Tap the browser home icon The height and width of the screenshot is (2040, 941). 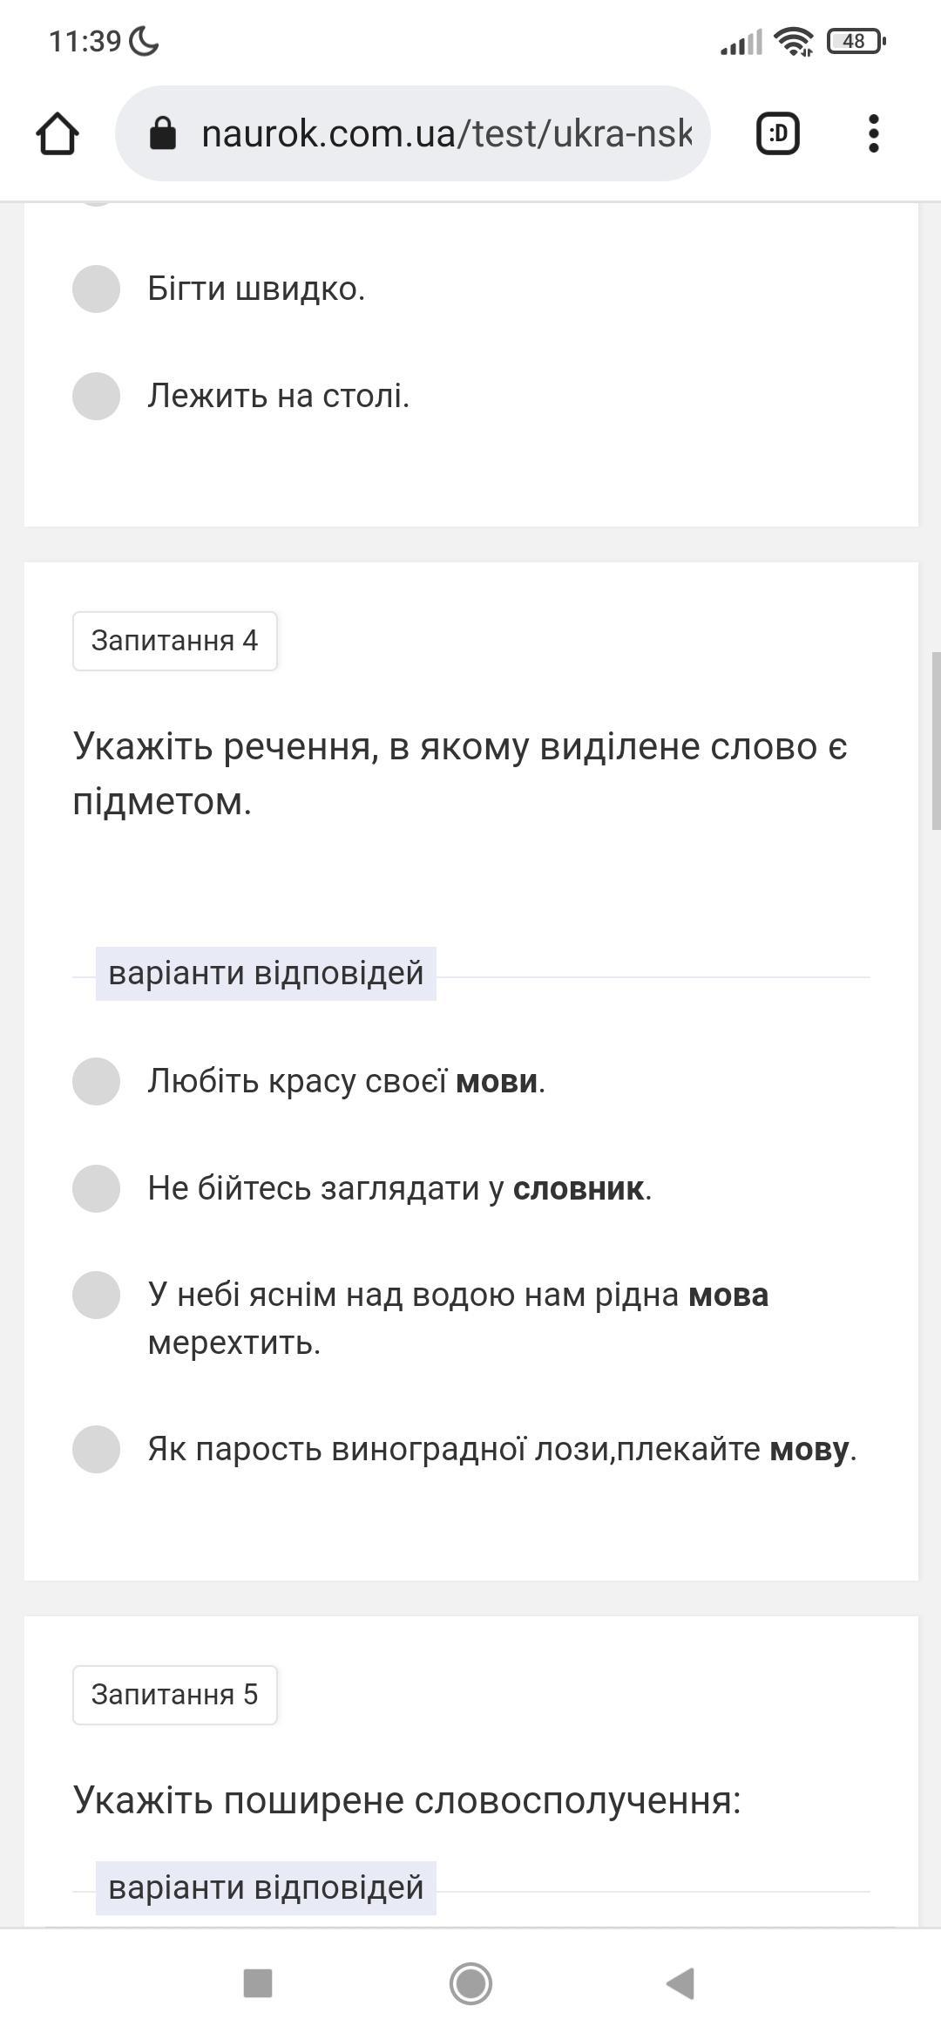(x=58, y=134)
